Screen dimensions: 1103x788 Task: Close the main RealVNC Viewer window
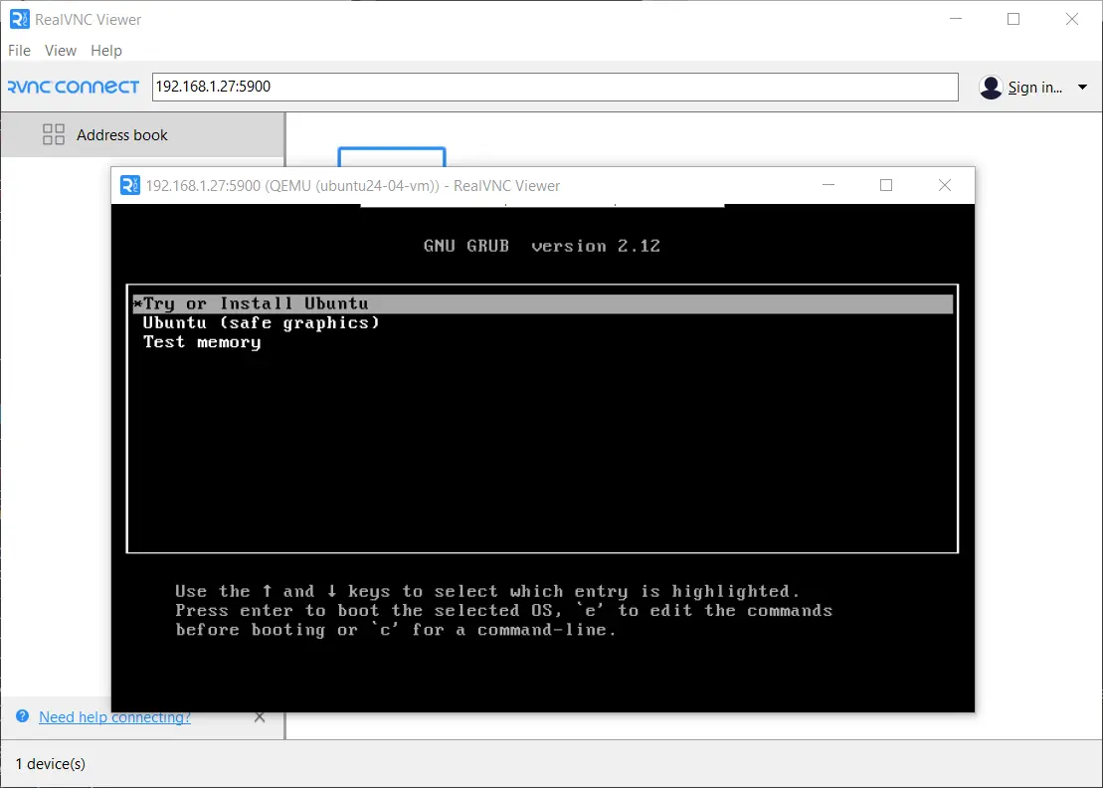(1072, 19)
